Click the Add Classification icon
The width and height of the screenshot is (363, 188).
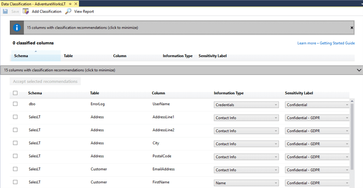(27, 11)
